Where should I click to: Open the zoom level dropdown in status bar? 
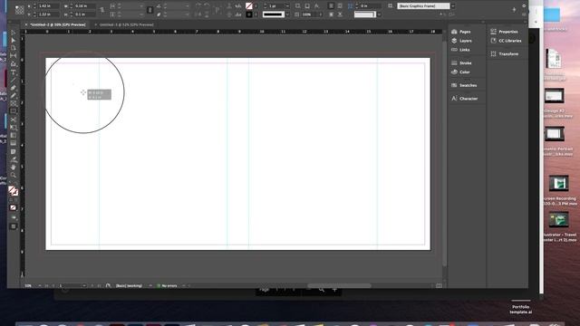pos(40,286)
